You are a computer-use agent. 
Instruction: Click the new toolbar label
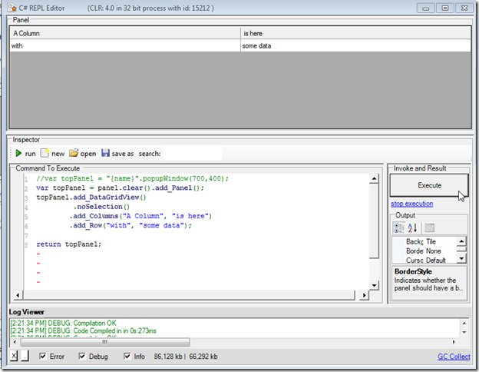click(58, 154)
